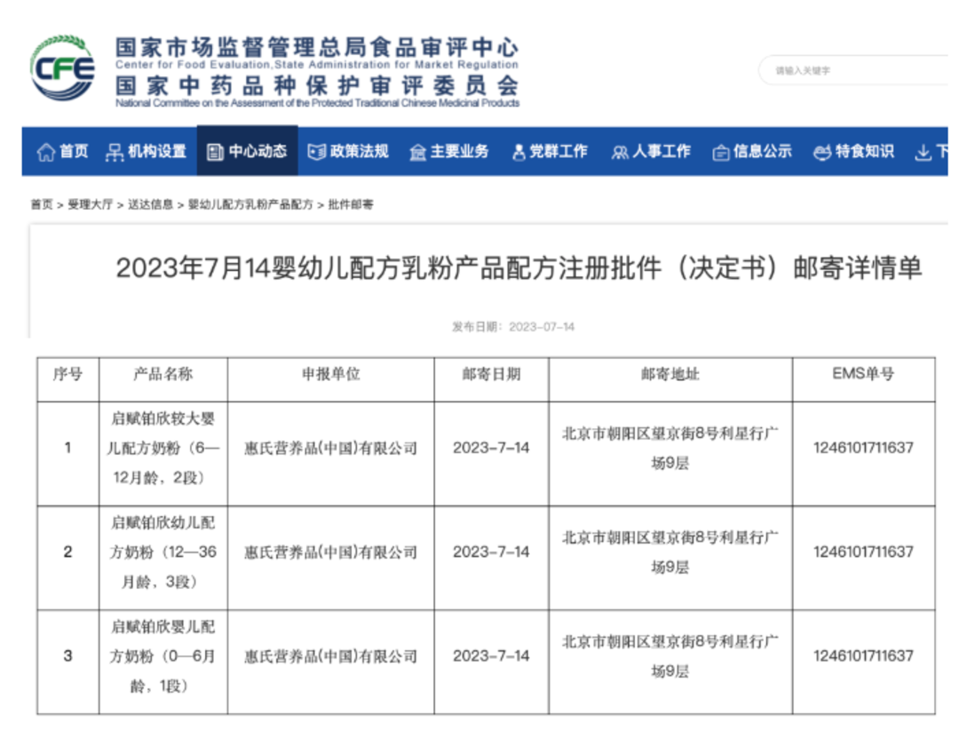Click the 国家中药品种保护审评委员会 title
Viewport: 959px width, 731px height.
tap(317, 85)
